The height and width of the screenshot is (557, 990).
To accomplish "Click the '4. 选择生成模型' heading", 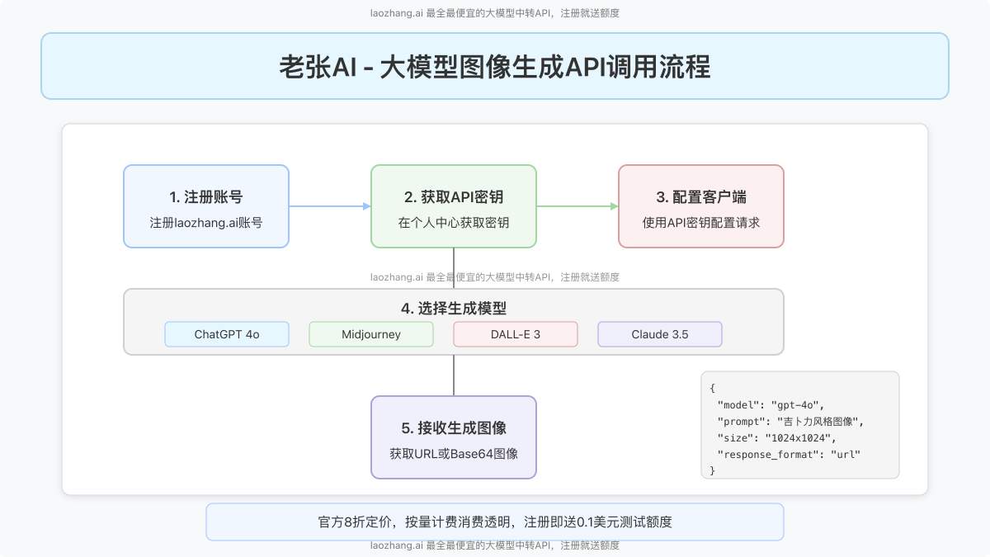I will pos(454,309).
